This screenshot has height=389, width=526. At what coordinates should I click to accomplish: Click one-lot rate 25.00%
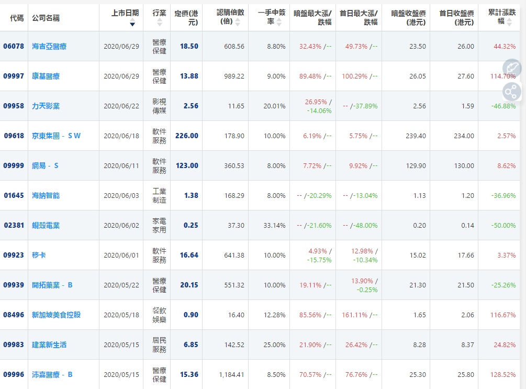(x=274, y=344)
